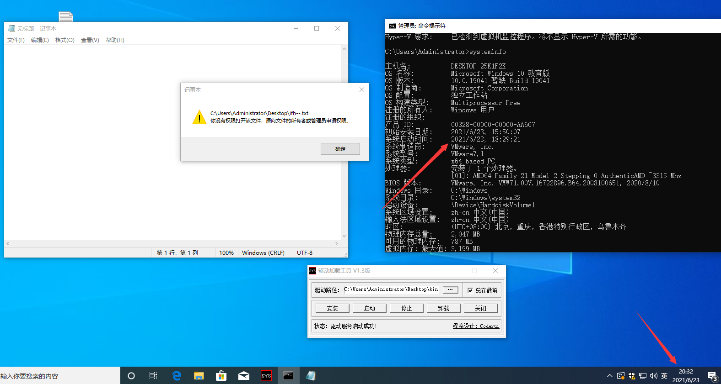721x384 pixels.
Task: Click Notepad vertical scrollbar down arrow
Action: [x=344, y=236]
